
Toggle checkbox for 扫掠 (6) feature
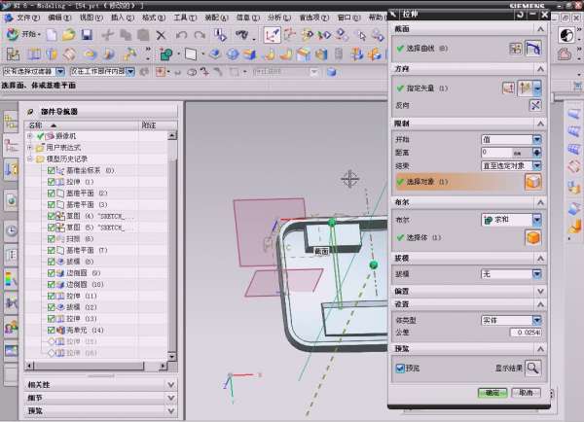point(51,238)
